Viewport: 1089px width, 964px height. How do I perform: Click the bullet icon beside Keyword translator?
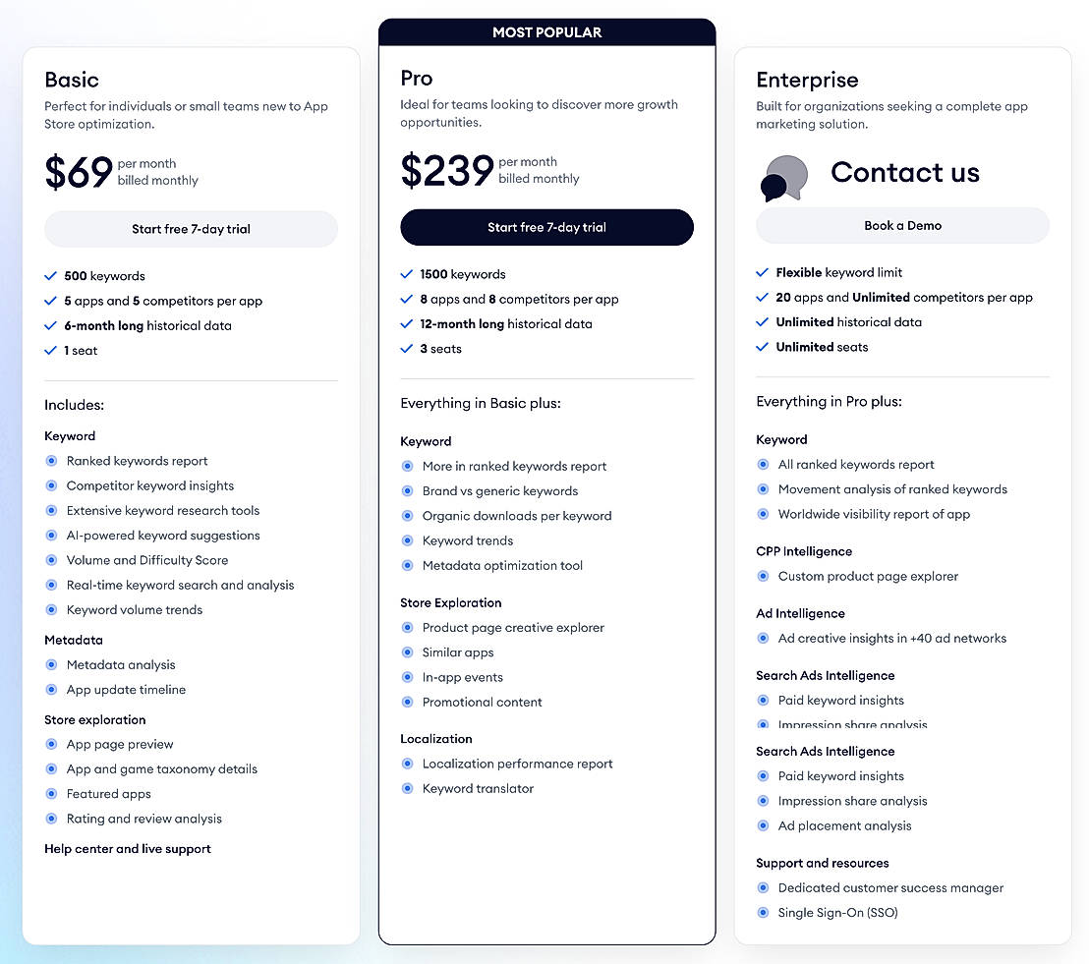coord(407,788)
